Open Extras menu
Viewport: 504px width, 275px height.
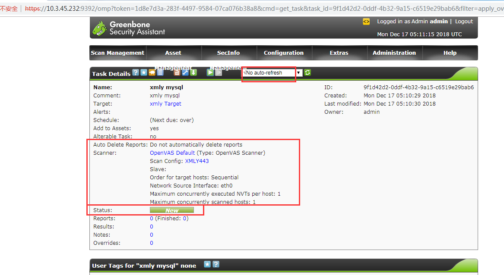pyautogui.click(x=339, y=53)
